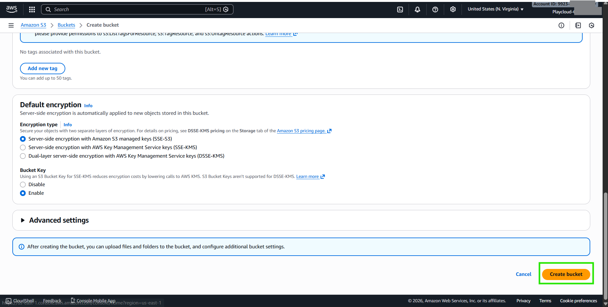This screenshot has width=608, height=307.
Task: Open the info panel icon near breadcrumbs
Action: [x=561, y=25]
